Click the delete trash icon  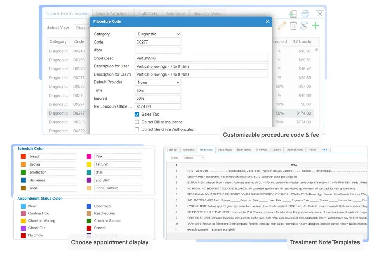click(x=293, y=25)
